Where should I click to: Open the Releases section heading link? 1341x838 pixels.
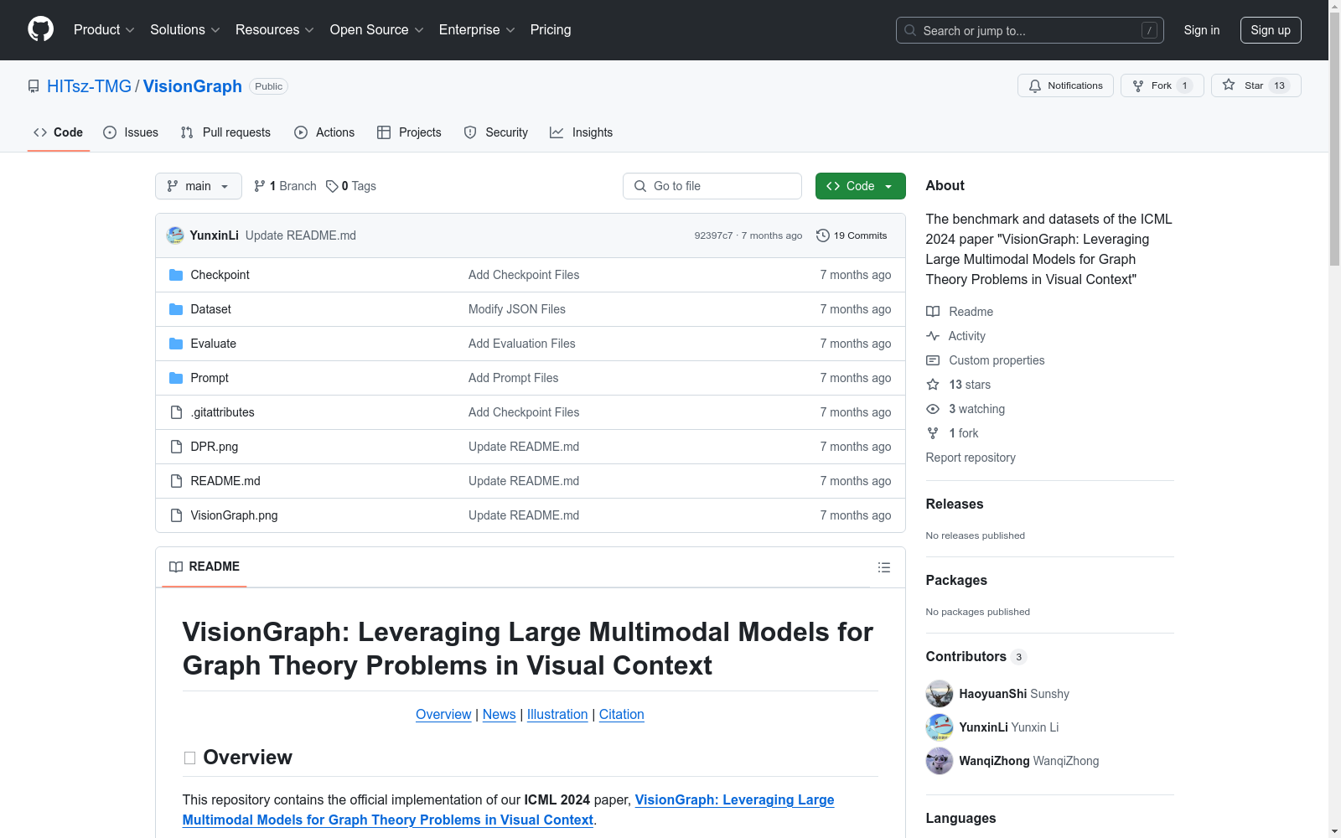click(955, 504)
